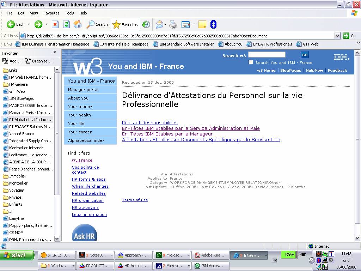
Task: Click Add... in Favorites panel
Action: click(x=11, y=61)
